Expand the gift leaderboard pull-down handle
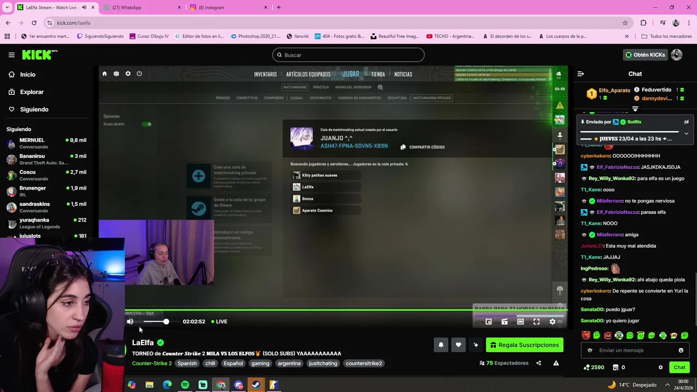Image resolution: width=697 pixels, height=392 pixels. (635, 109)
